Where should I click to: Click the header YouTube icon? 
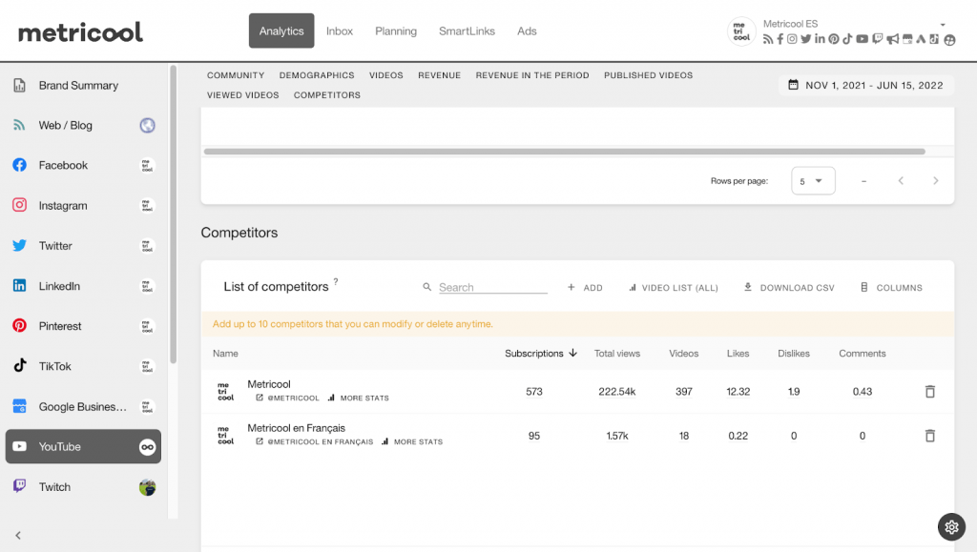[862, 39]
